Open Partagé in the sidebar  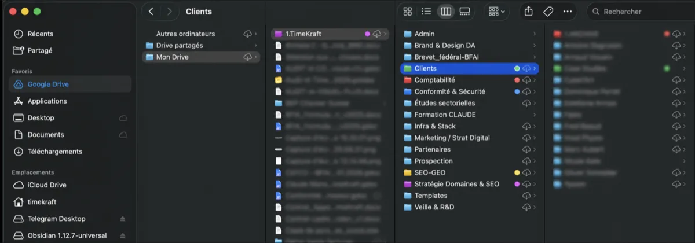pos(70,50)
